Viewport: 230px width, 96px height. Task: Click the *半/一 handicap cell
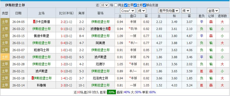click(133, 43)
